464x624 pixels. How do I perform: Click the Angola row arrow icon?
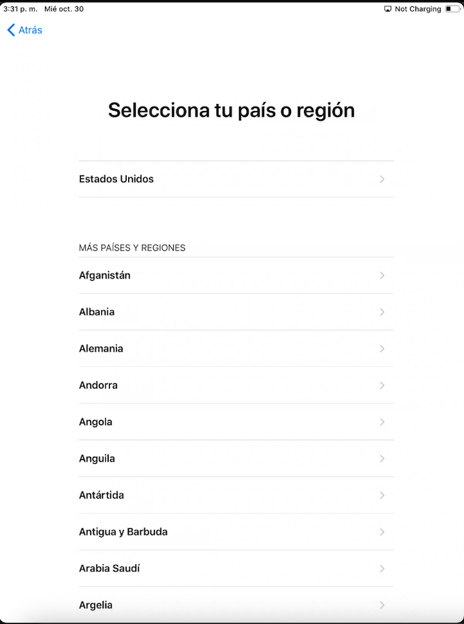click(x=382, y=422)
